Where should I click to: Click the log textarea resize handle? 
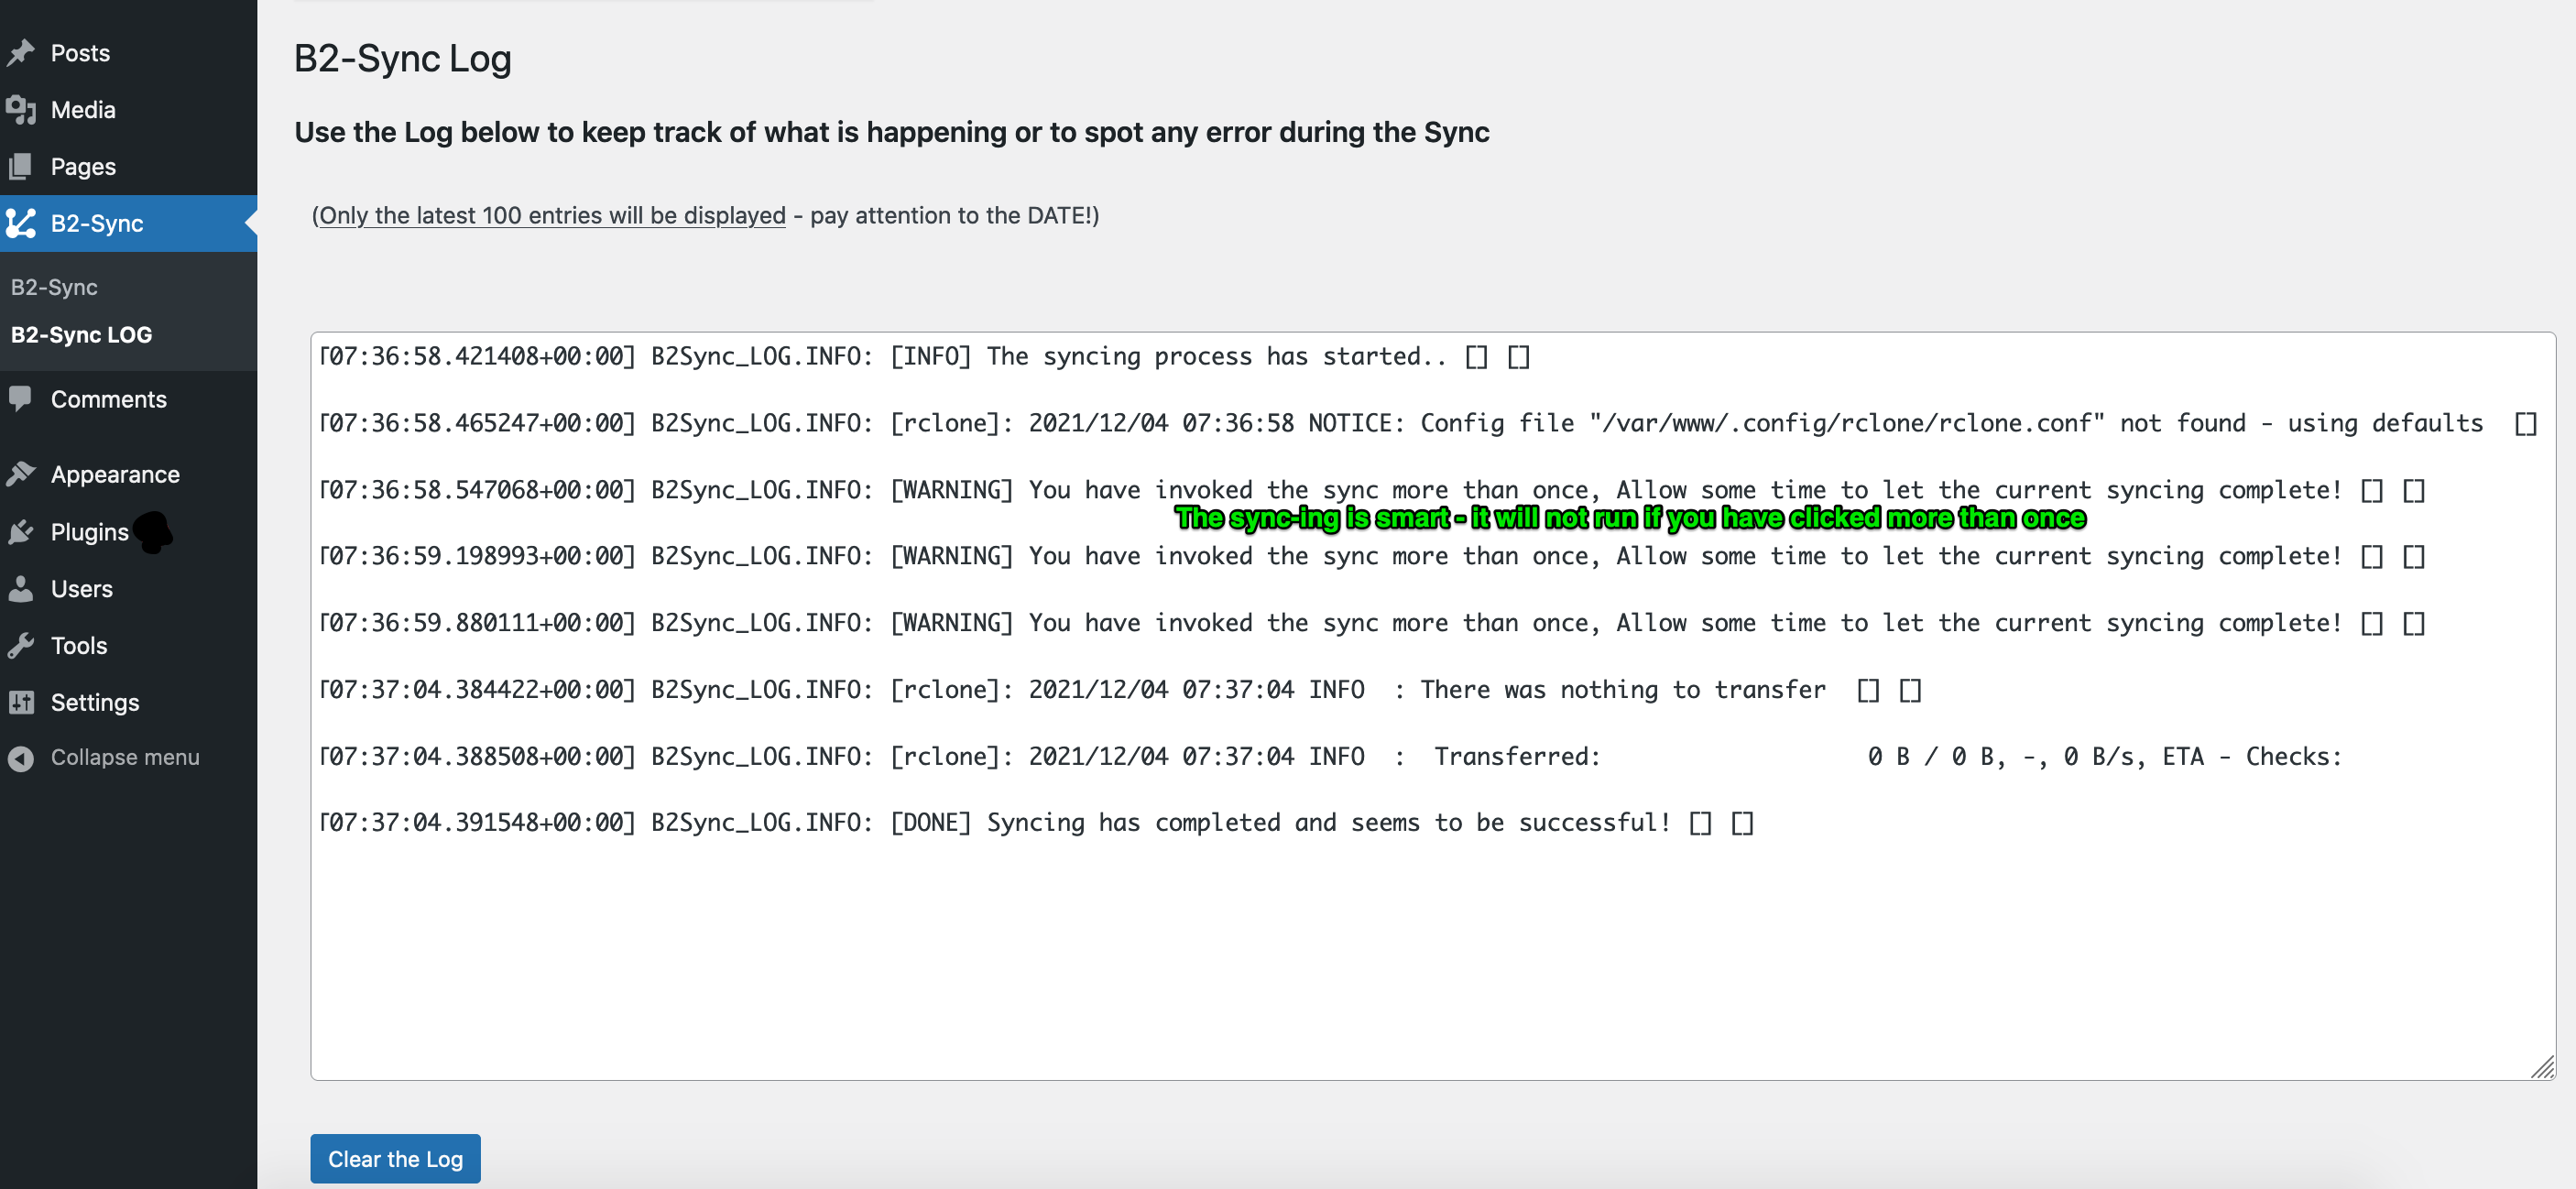(2542, 1067)
